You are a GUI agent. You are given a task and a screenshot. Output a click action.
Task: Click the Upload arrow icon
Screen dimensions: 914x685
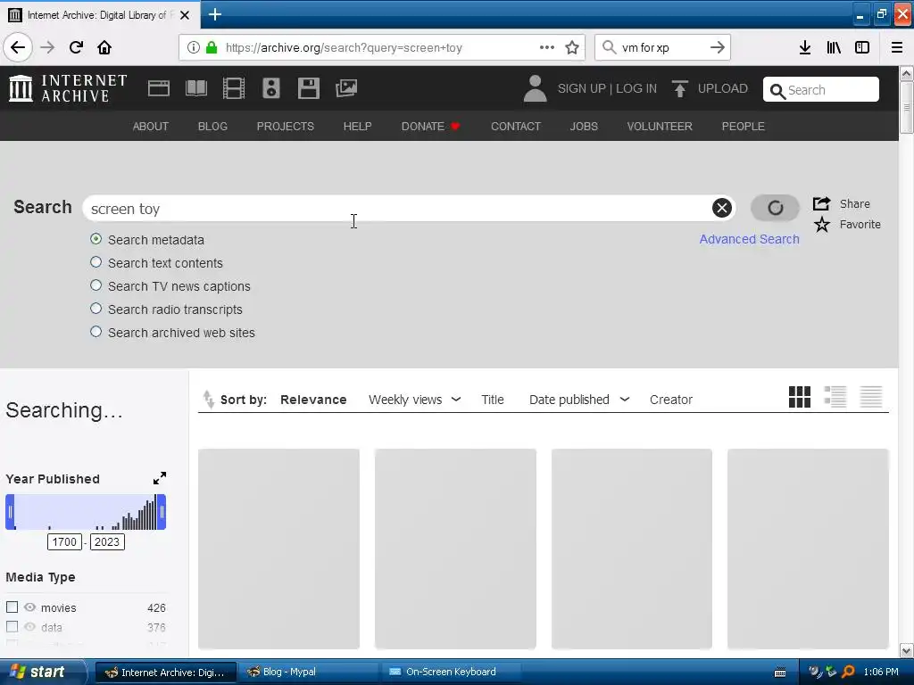679,88
